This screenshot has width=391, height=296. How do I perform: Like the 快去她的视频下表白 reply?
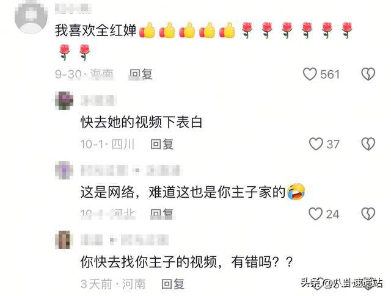(x=316, y=144)
